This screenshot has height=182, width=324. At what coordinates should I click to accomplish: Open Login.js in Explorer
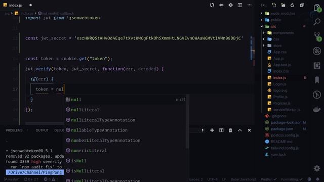coord(279,84)
